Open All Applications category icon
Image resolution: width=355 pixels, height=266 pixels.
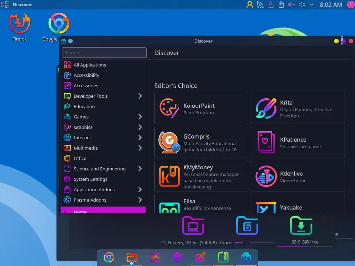[67, 65]
